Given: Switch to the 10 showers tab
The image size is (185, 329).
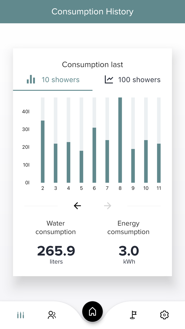Looking at the screenshot, I should point(61,80).
